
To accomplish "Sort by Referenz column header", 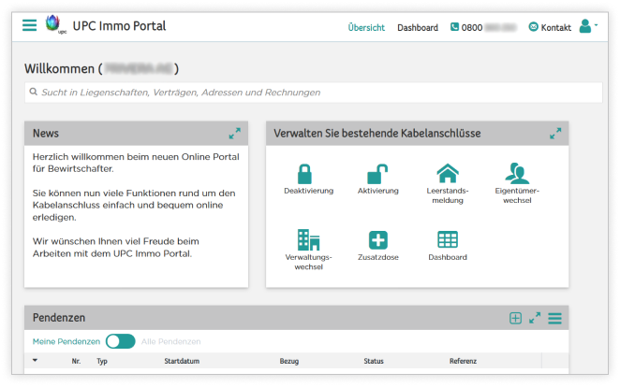I will coord(463,361).
